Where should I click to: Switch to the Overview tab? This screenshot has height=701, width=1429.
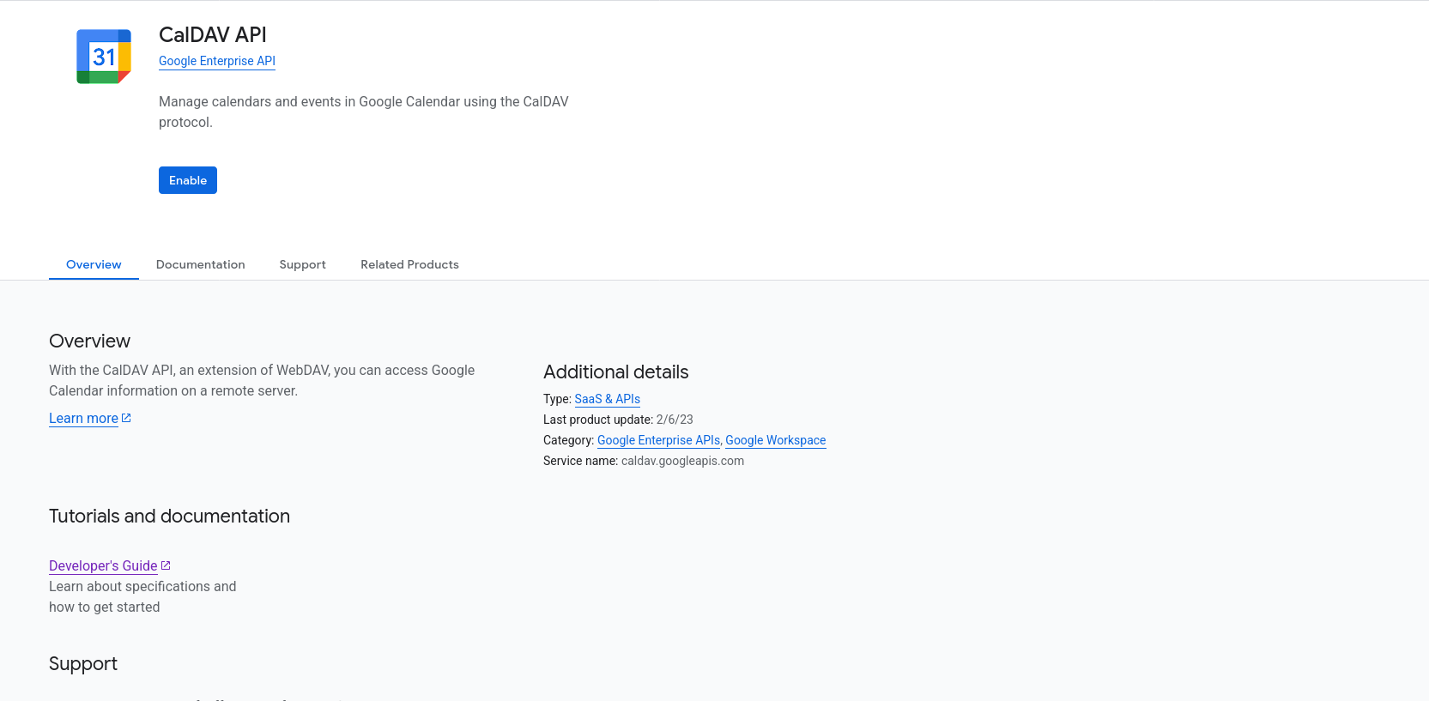94,264
